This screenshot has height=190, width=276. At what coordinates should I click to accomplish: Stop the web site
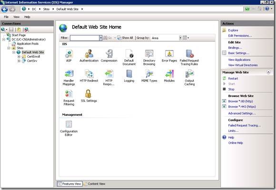click(x=231, y=89)
